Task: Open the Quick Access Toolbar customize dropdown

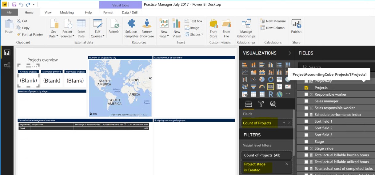Action: tap(34, 5)
